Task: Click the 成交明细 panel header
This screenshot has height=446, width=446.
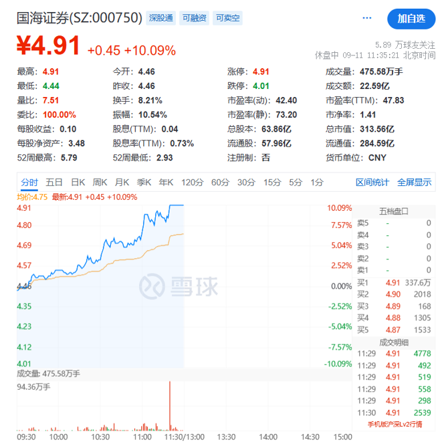Action: [x=394, y=343]
